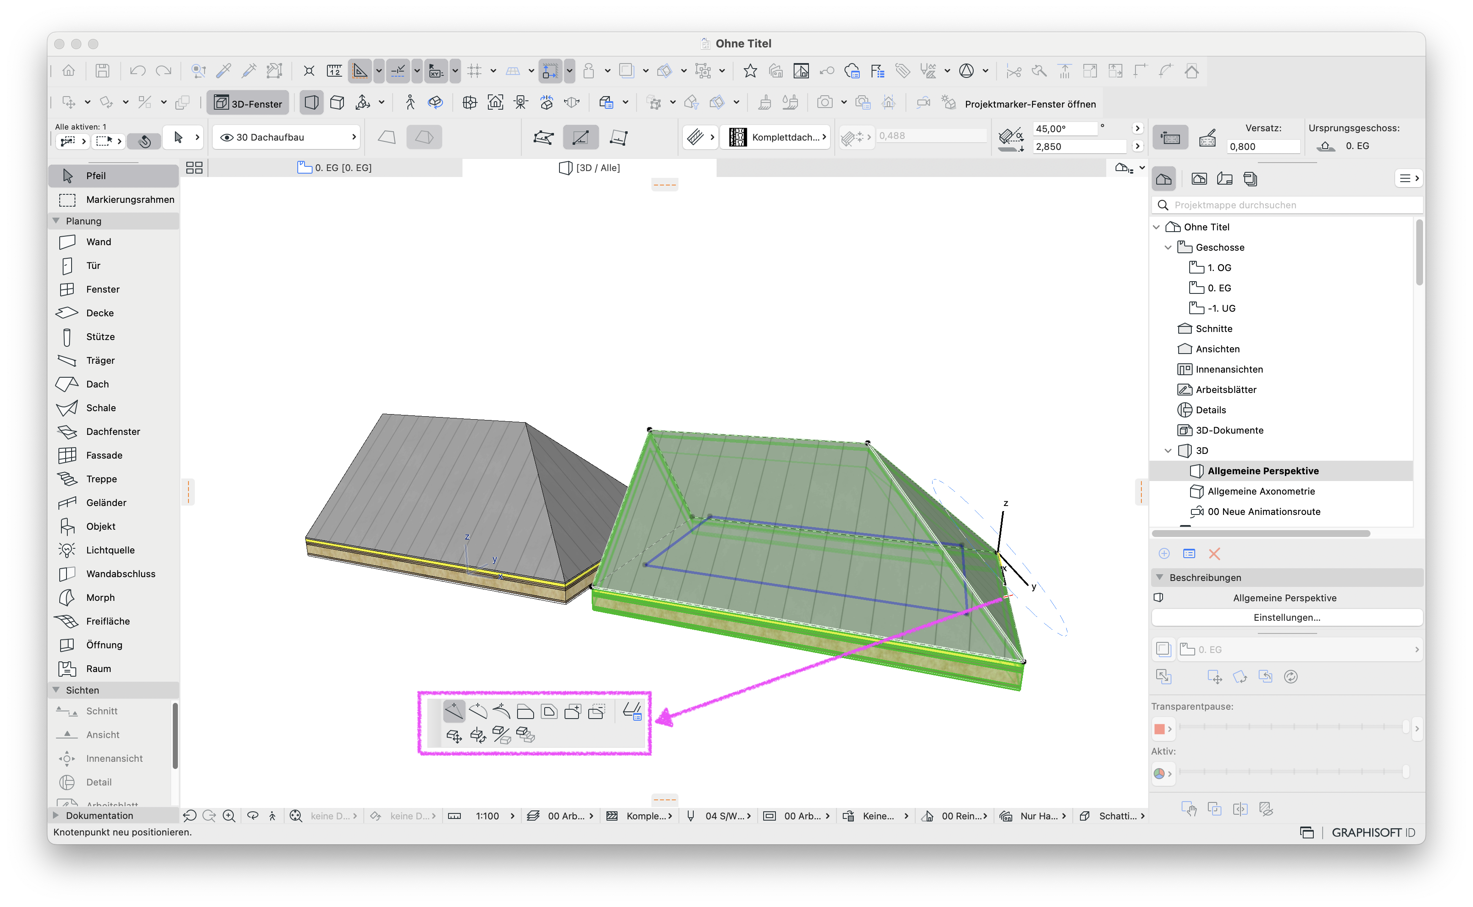Toggle the axonometry view button
The height and width of the screenshot is (907, 1473).
click(x=337, y=102)
